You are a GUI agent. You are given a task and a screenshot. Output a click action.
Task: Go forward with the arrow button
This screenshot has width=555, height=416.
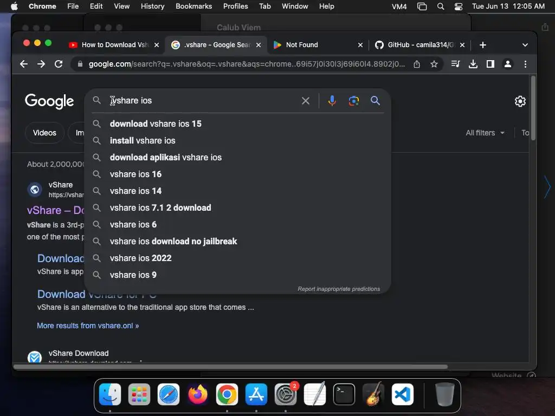coord(41,64)
